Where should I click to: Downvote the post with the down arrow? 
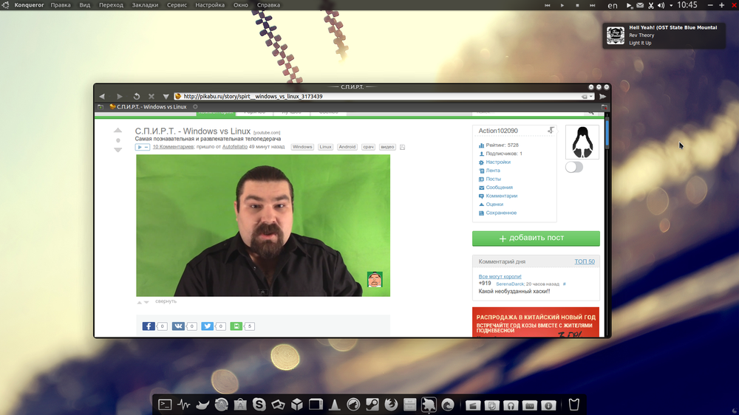point(118,150)
